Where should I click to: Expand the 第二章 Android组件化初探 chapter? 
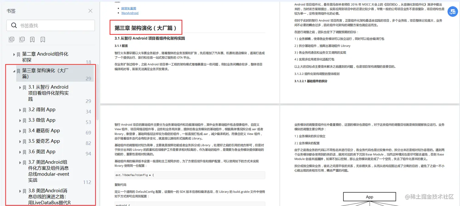coord(14,54)
